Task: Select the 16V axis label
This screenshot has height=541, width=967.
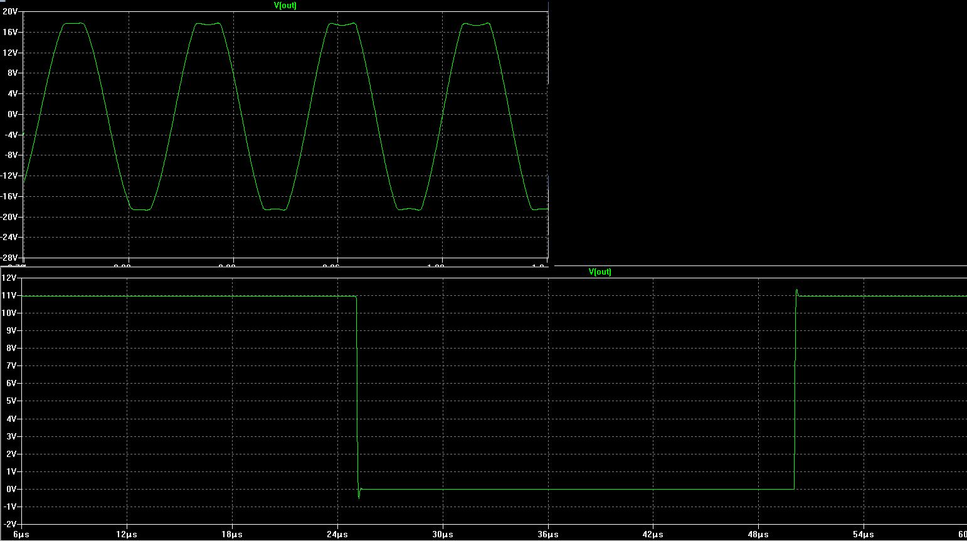Action: [11, 33]
